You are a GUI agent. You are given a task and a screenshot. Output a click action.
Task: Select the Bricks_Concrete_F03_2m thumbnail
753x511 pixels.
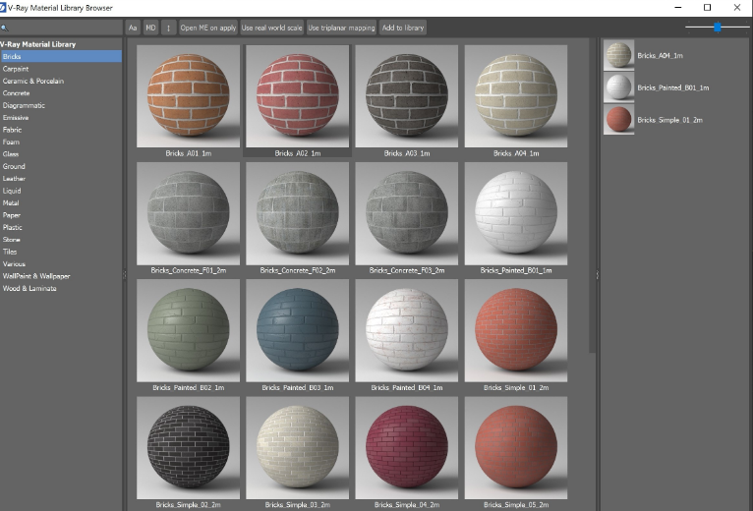tap(407, 213)
